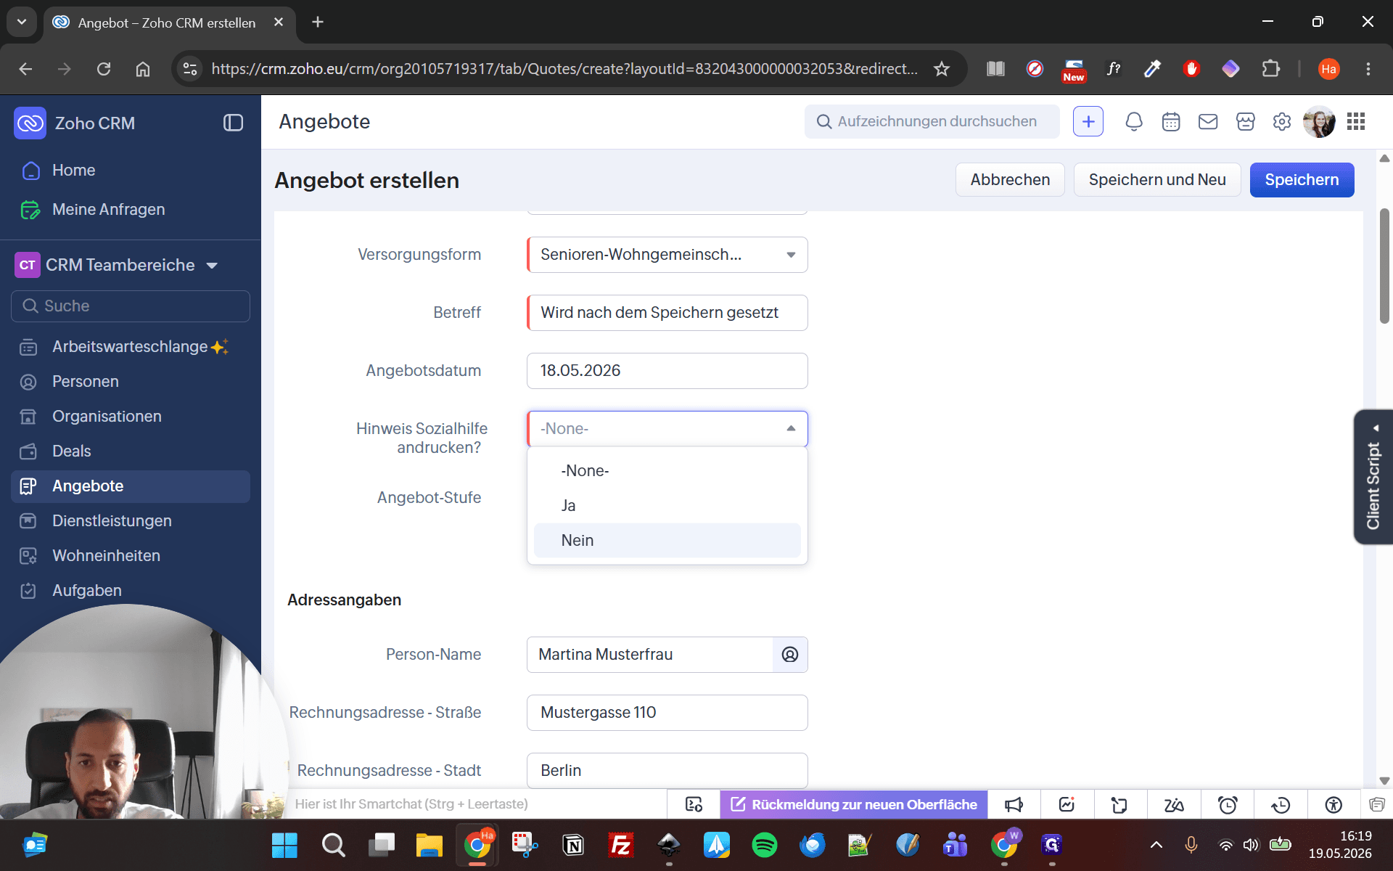Focus the Aufzeichnungen durchsuchen search box
Screen dimensions: 1393x871
coord(932,122)
